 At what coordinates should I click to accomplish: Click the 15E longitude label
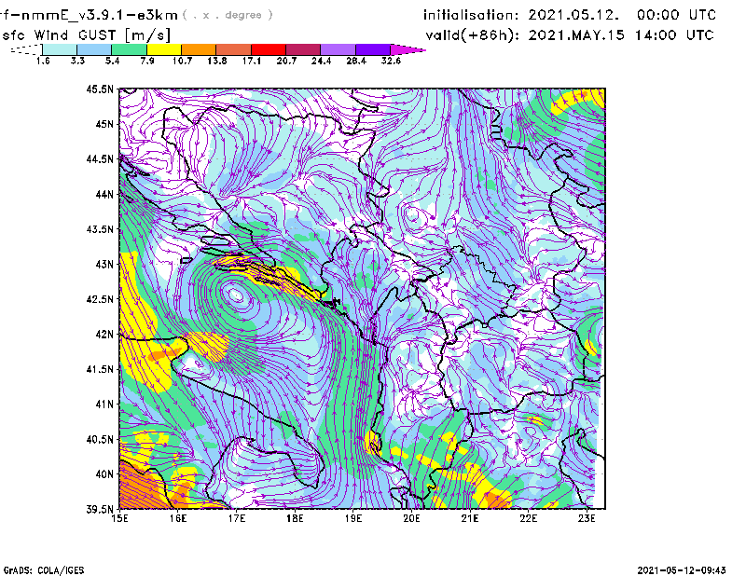tap(119, 518)
